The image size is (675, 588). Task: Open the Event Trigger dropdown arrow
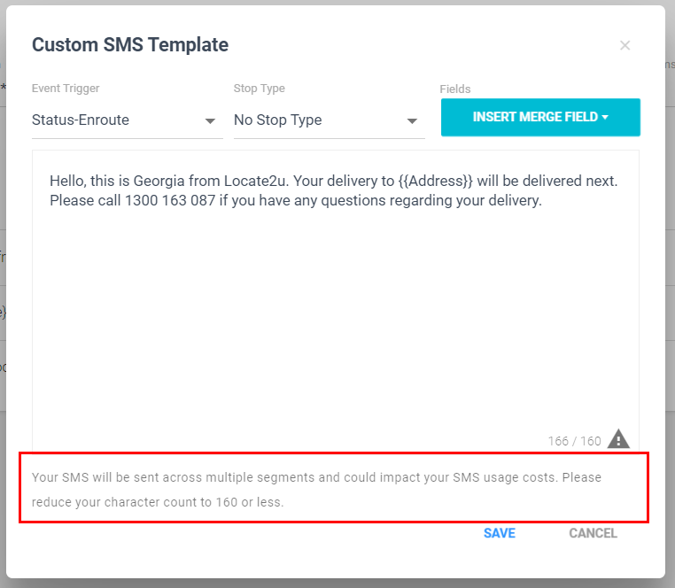click(210, 121)
